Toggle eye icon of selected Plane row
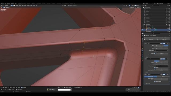This screenshot has height=96, width=171. coord(168,30)
